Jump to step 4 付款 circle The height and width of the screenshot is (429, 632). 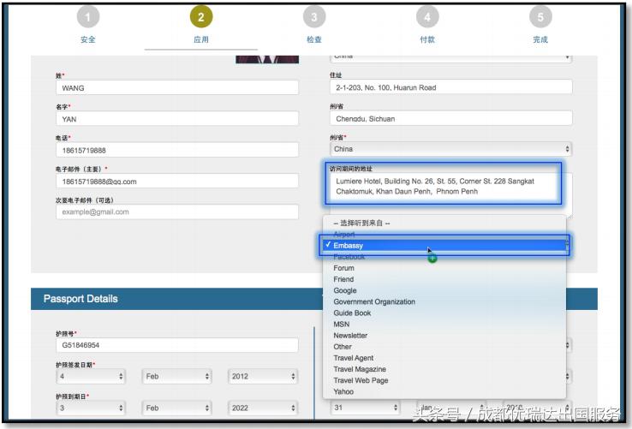427,17
